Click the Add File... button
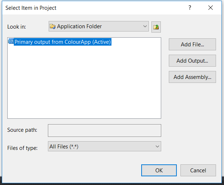 coord(192,45)
